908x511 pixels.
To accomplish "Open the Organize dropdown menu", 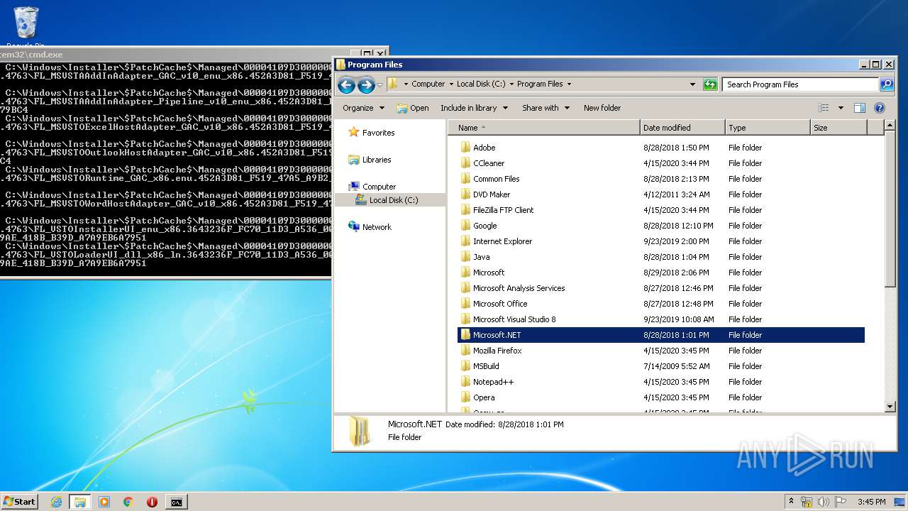I will click(363, 108).
